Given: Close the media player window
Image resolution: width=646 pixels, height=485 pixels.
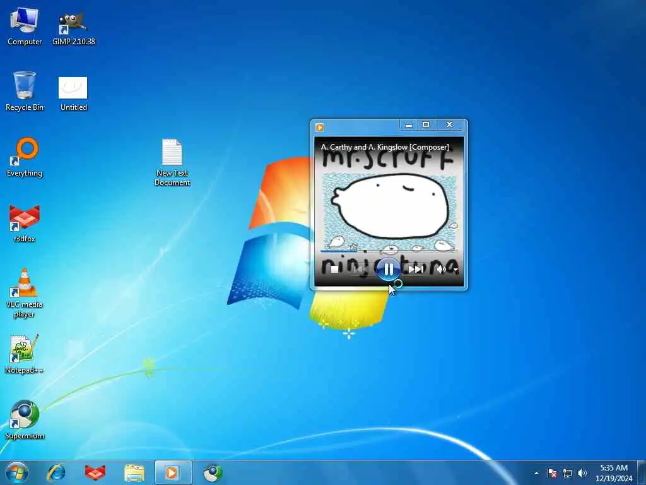Looking at the screenshot, I should point(449,125).
